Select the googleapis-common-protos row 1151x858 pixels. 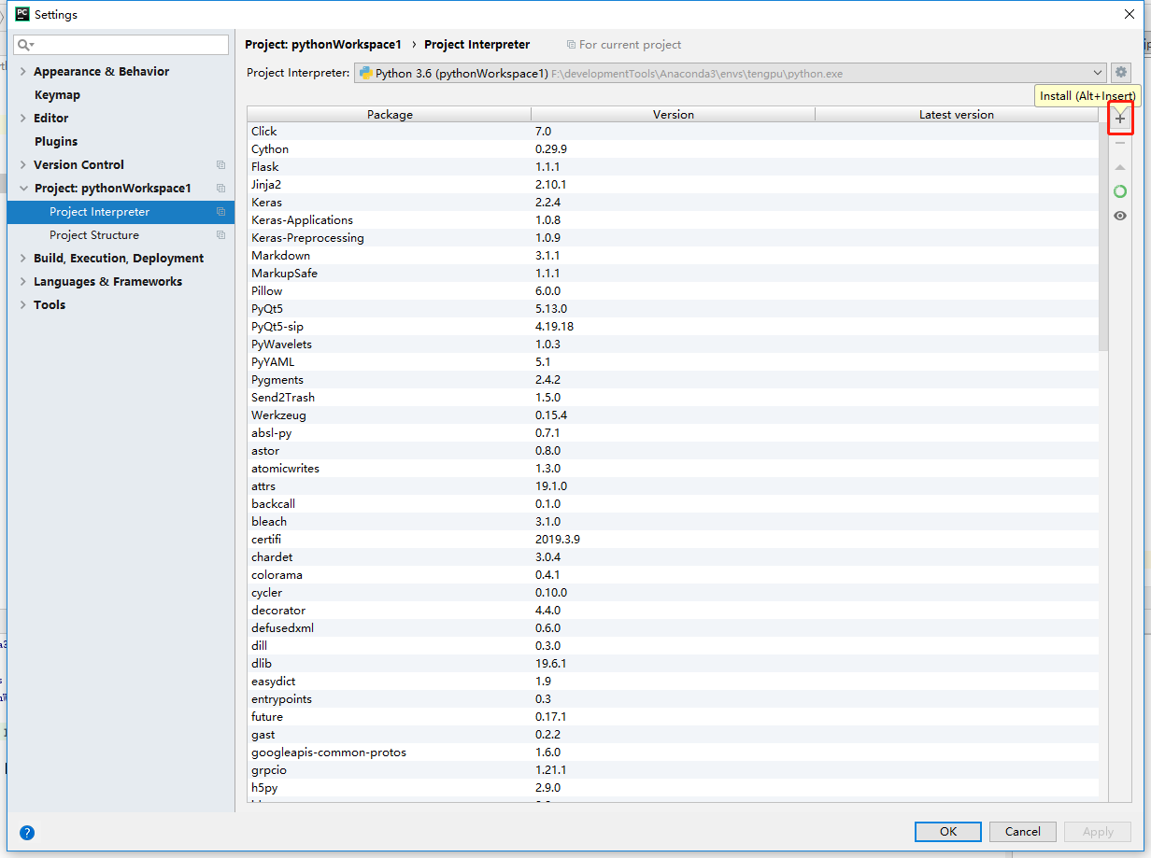673,753
